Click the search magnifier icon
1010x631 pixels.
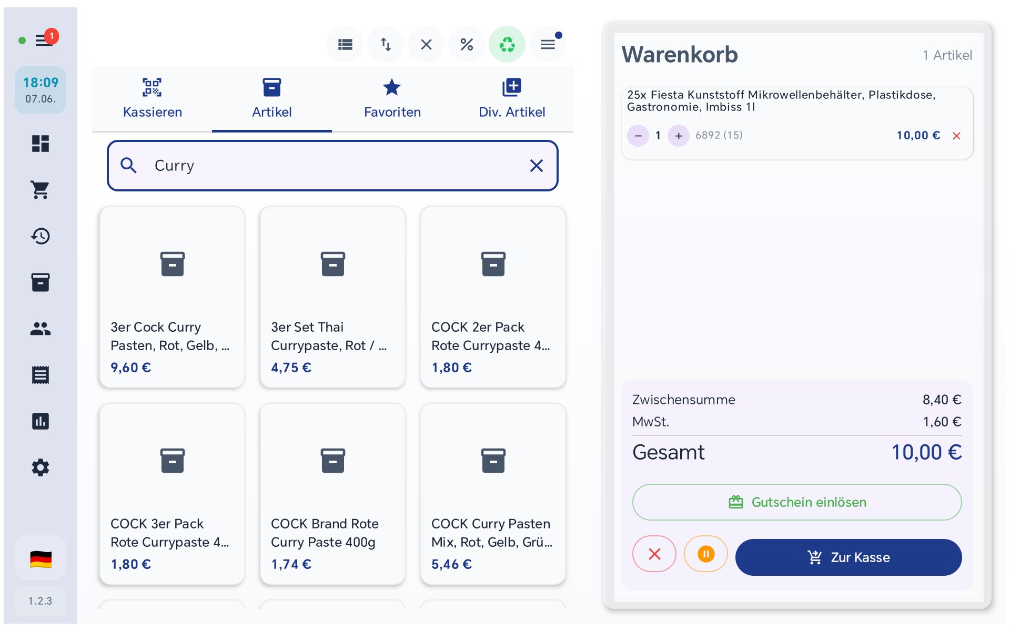[x=129, y=166]
